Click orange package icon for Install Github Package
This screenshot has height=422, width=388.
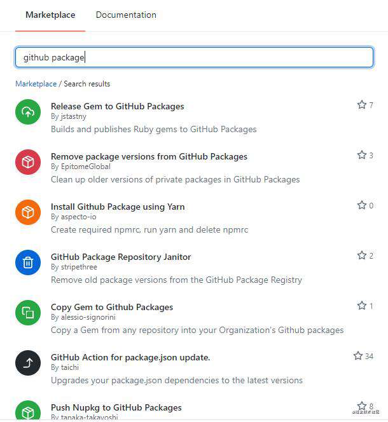[x=28, y=212]
